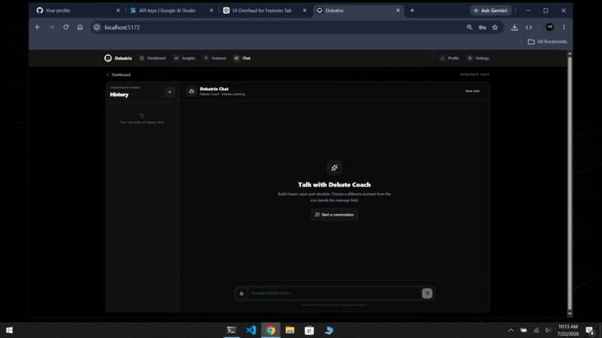Bookmark this page with the star

[495, 28]
